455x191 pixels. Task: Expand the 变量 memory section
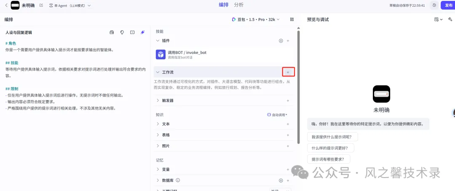[x=158, y=169]
